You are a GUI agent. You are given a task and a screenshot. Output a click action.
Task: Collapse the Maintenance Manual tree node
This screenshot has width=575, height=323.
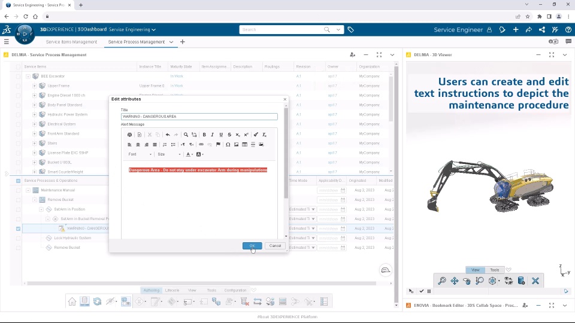tap(28, 190)
